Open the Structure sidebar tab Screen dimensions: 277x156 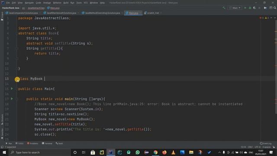coord(2,120)
